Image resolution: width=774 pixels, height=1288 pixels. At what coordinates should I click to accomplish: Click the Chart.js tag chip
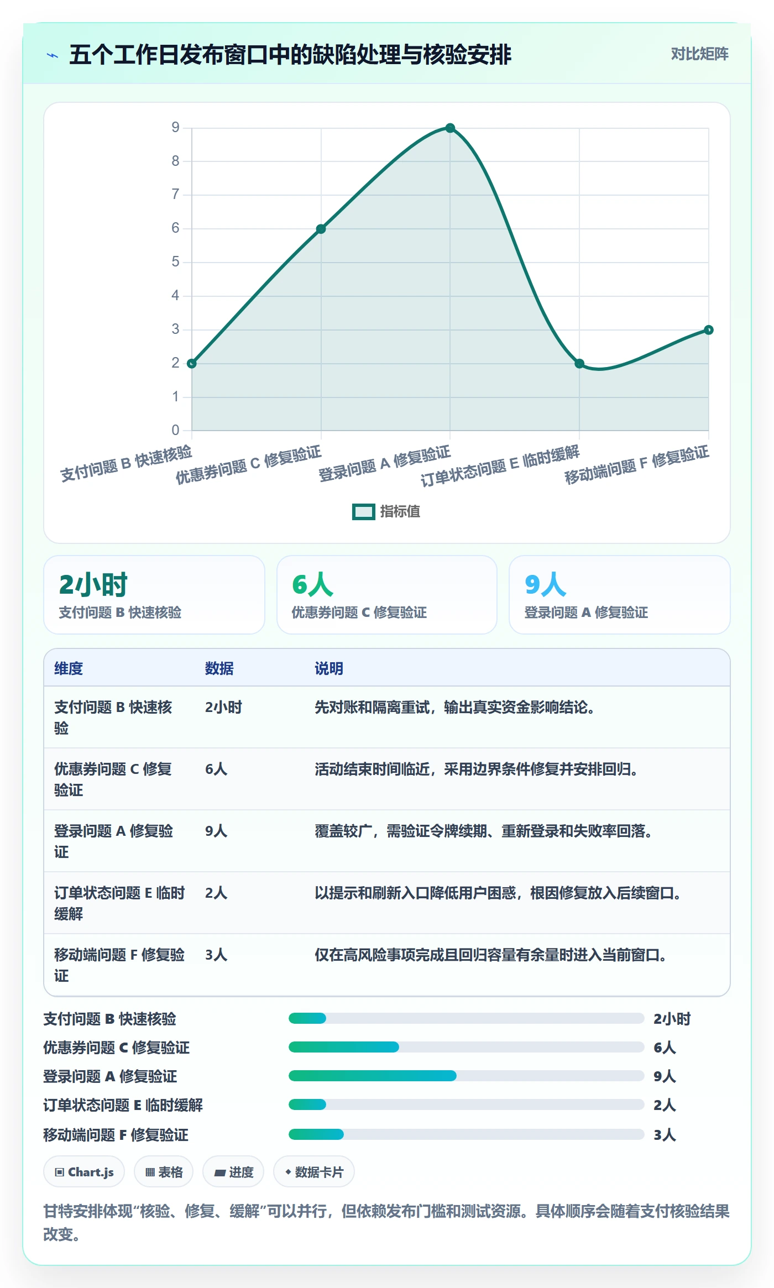[x=84, y=1172]
